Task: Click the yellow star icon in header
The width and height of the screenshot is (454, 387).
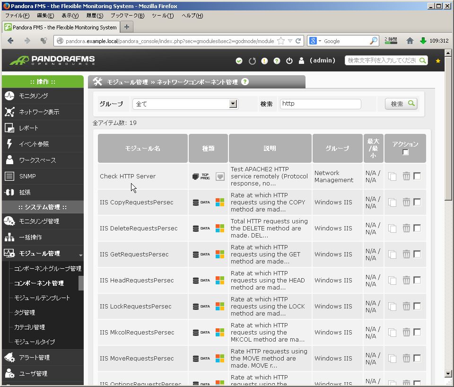Action: click(x=438, y=61)
